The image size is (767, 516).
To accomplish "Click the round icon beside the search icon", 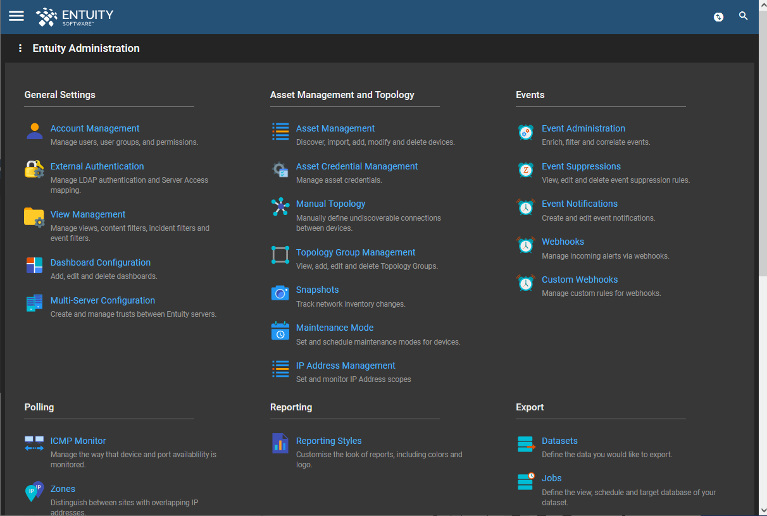I will click(x=719, y=17).
